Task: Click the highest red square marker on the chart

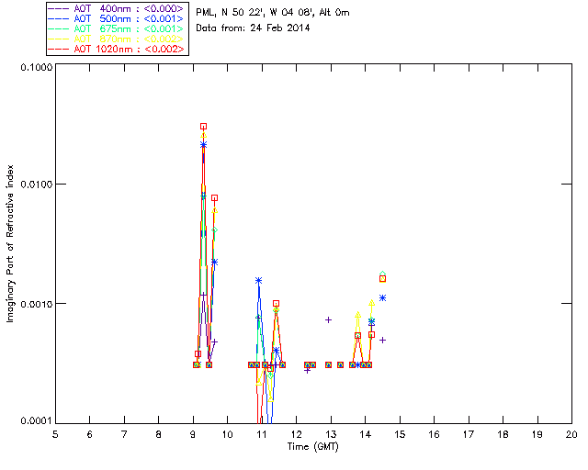Action: click(x=203, y=127)
